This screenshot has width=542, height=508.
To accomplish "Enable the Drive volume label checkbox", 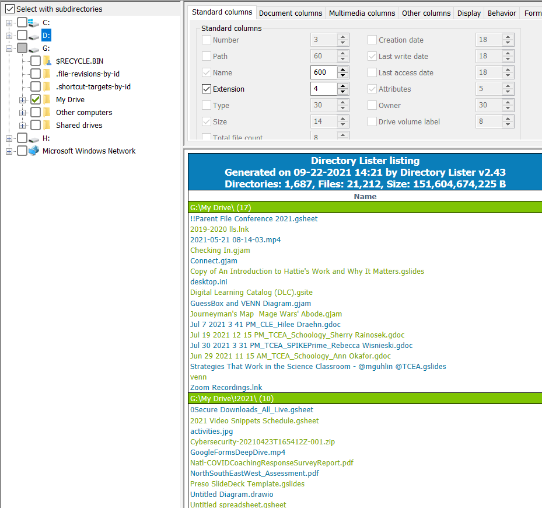I will (372, 121).
